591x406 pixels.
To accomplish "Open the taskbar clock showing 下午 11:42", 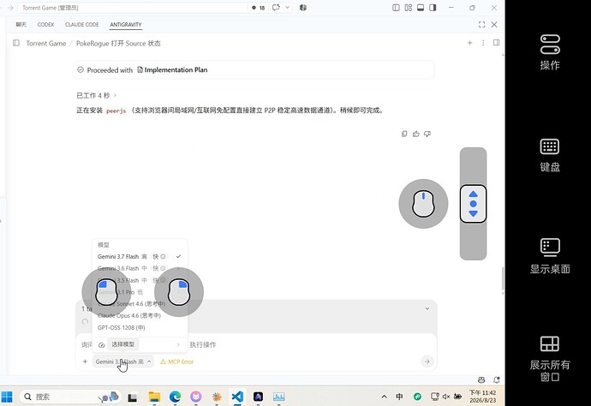I will 482,397.
